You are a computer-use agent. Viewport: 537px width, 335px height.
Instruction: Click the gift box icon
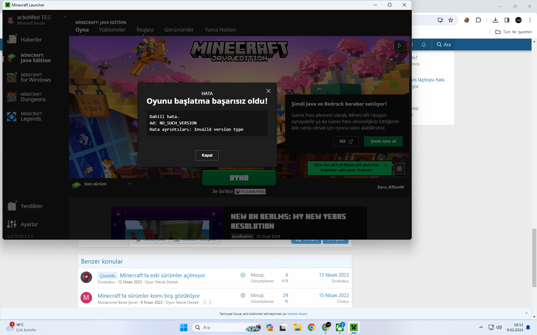400,168
